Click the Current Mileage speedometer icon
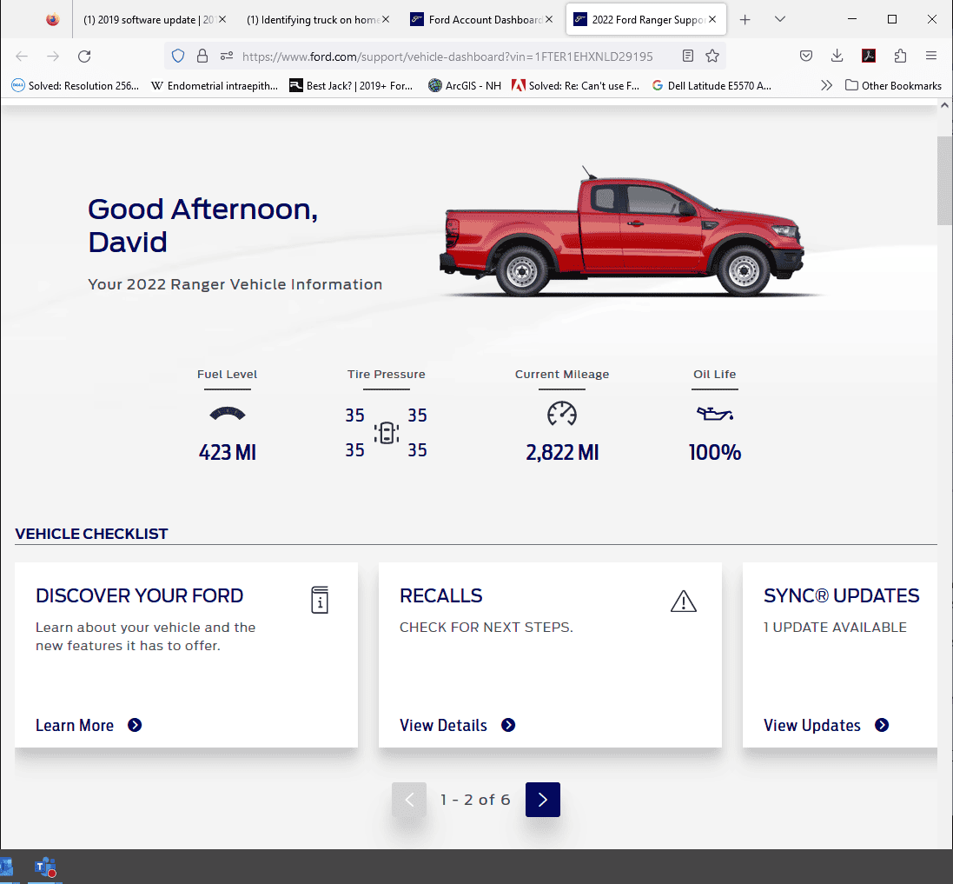953x884 pixels. click(x=561, y=414)
